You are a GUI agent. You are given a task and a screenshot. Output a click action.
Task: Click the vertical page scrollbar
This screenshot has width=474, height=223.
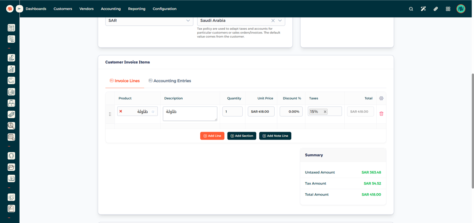tap(473, 131)
